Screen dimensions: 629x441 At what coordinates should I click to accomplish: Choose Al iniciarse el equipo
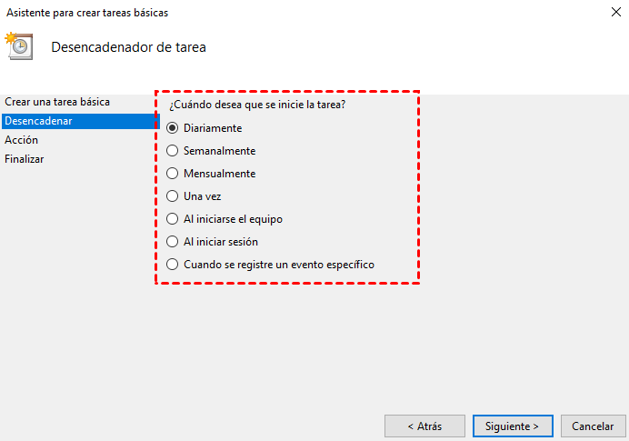click(173, 219)
